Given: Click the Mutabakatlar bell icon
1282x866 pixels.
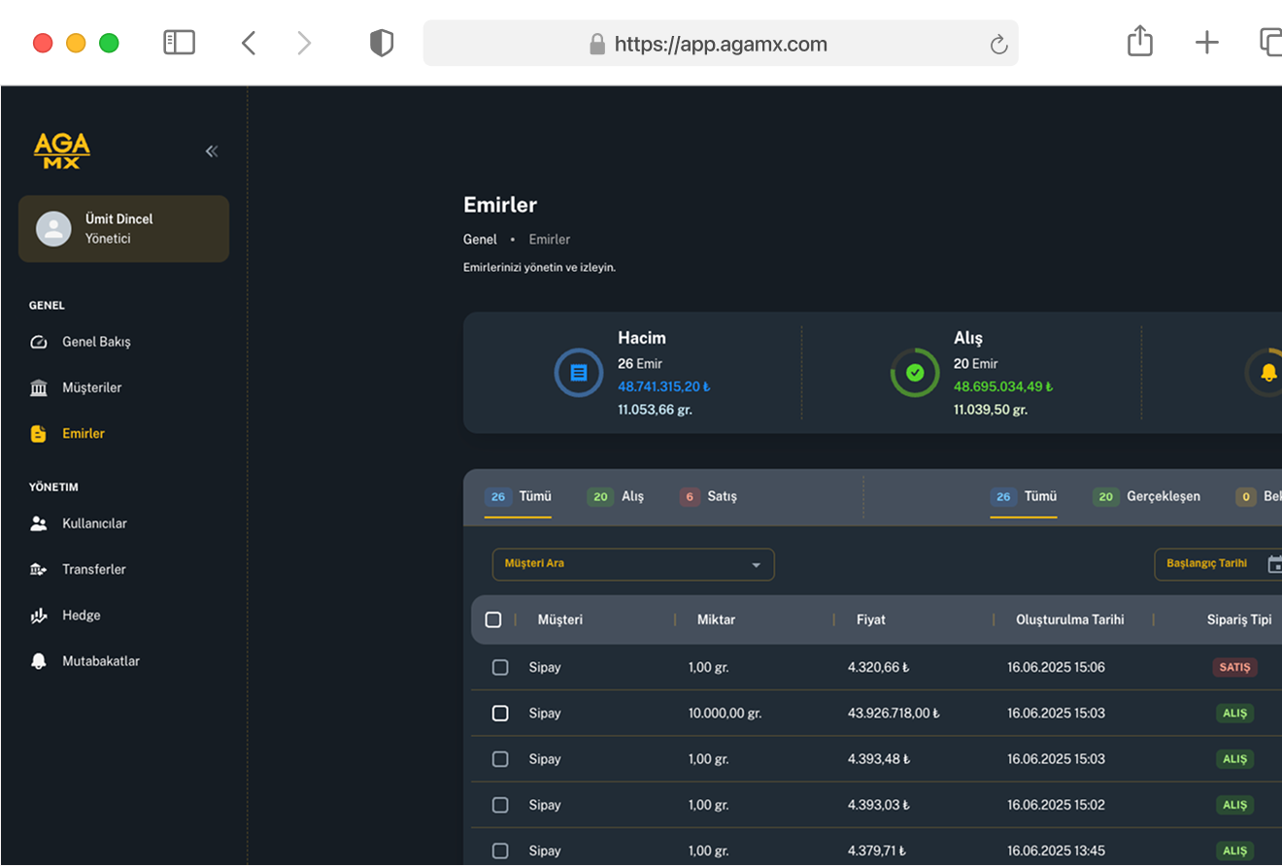Looking at the screenshot, I should click(37, 660).
